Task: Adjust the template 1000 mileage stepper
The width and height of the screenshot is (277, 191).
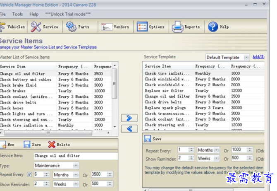Action: [x=250, y=150]
